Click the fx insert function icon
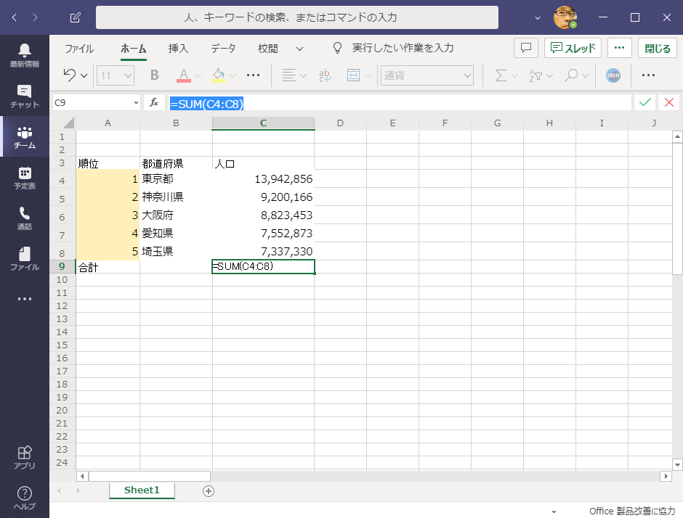This screenshot has height=518, width=683. point(154,103)
